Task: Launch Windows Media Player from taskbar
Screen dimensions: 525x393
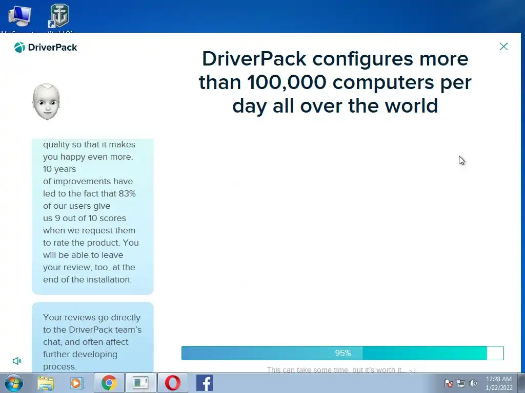Action: click(76, 383)
